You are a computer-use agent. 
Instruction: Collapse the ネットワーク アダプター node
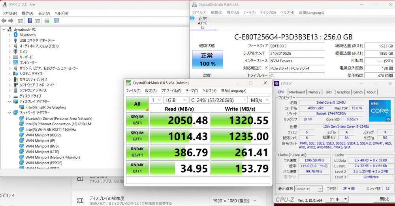pyautogui.click(x=9, y=113)
